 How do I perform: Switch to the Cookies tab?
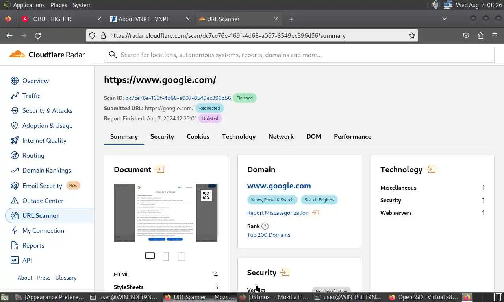pyautogui.click(x=198, y=136)
